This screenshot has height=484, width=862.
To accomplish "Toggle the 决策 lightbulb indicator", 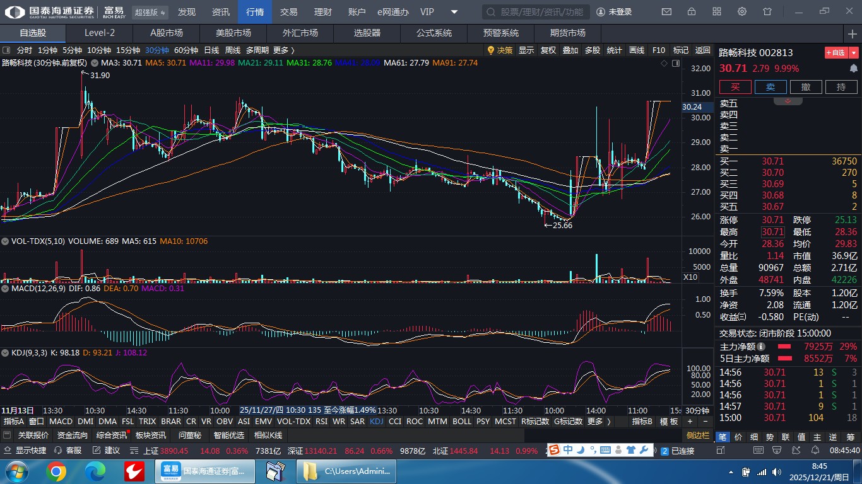I will click(x=500, y=50).
